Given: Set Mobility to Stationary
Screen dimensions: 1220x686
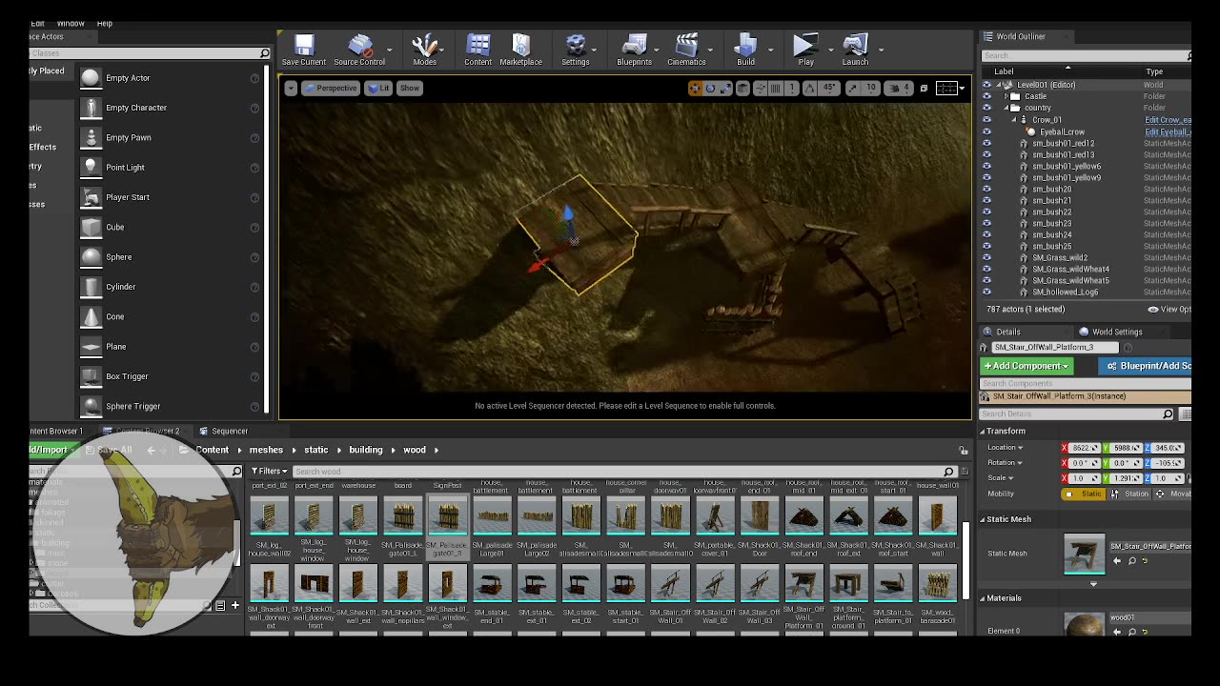Looking at the screenshot, I should 1131,494.
